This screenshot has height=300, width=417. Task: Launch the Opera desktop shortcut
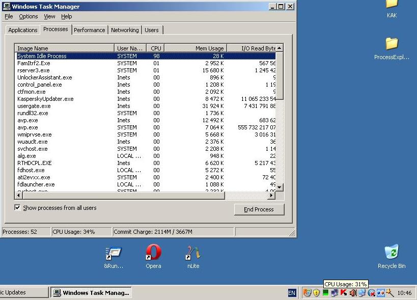[153, 256]
